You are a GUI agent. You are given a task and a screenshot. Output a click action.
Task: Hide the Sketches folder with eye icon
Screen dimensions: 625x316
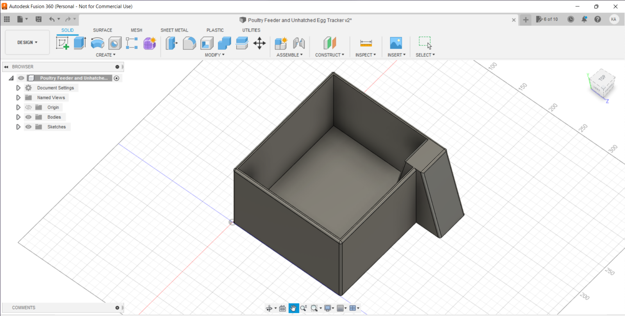pos(29,127)
